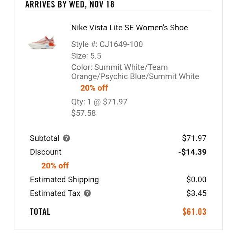Click the Qty 1 @ $71.97 line
Image resolution: width=236 pixels, height=236 pixels.
(100, 102)
